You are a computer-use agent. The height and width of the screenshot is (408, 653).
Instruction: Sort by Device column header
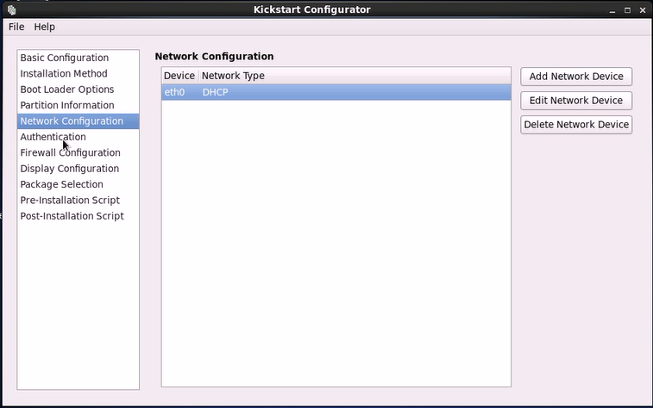coord(180,76)
